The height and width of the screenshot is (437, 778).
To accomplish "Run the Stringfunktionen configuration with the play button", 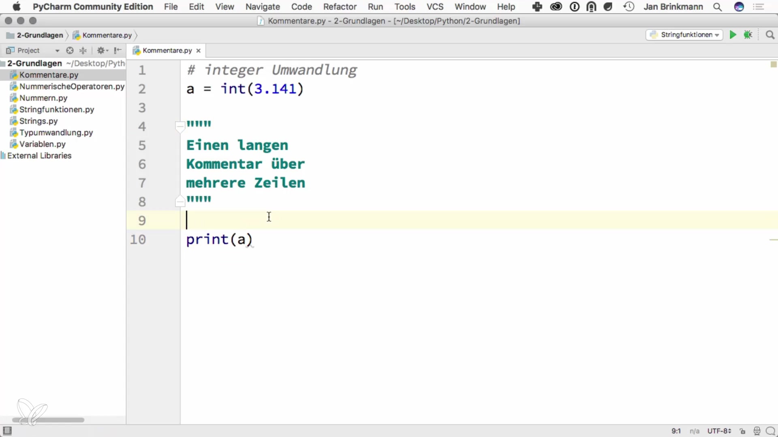I will [x=733, y=35].
